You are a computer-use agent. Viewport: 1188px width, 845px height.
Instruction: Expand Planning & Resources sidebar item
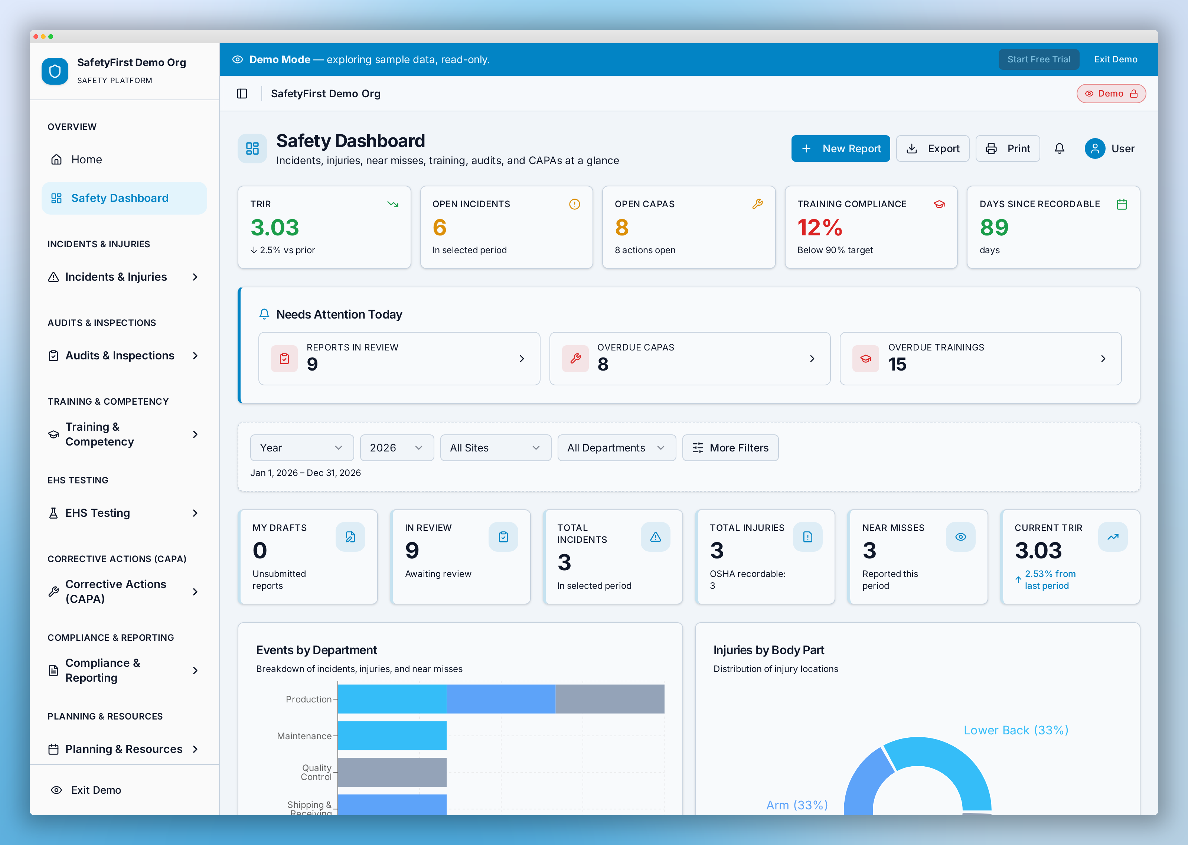click(124, 749)
